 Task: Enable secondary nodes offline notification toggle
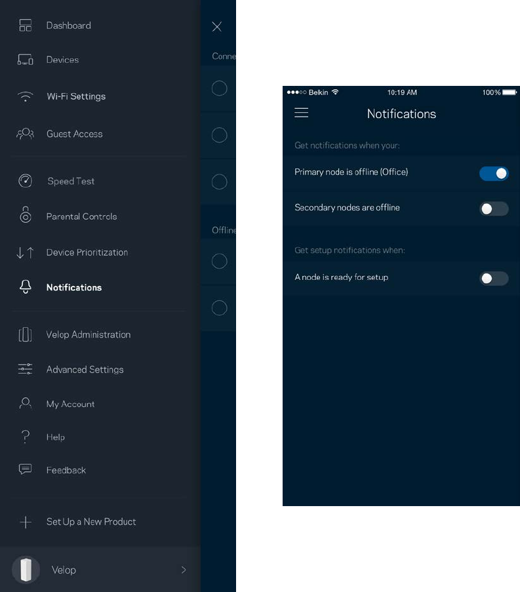(494, 208)
